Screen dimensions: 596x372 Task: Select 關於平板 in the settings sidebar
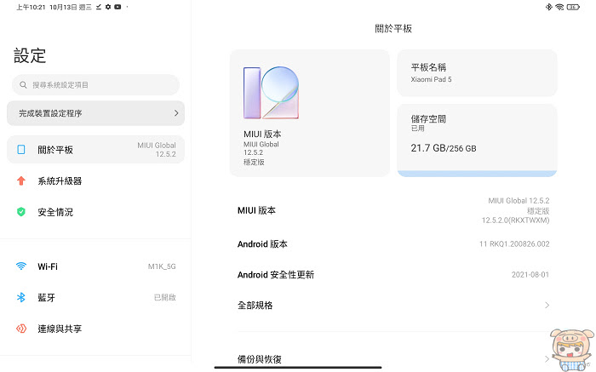point(95,149)
